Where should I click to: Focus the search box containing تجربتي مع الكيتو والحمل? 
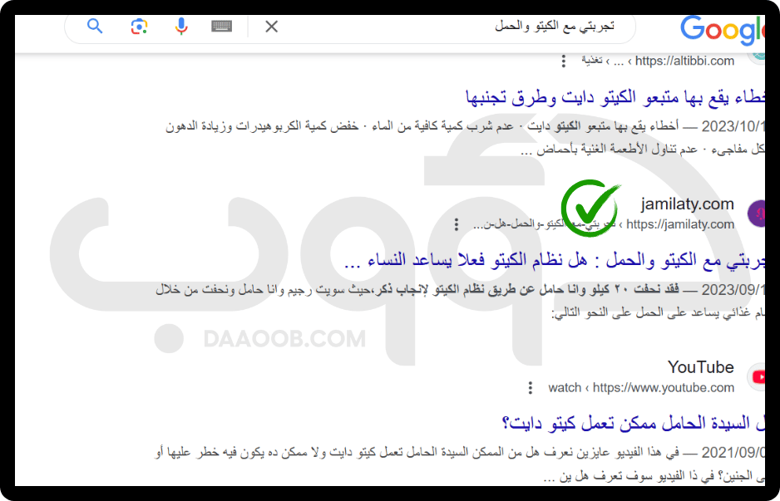pos(457,27)
